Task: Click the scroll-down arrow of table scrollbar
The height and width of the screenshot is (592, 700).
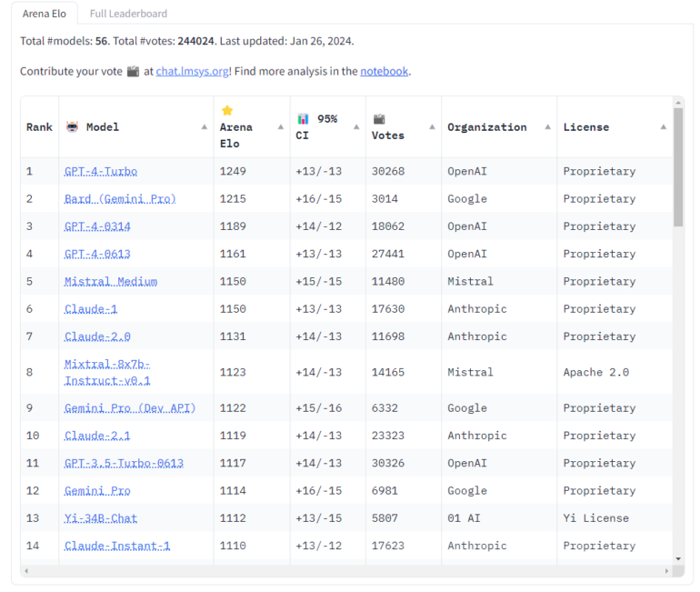Action: point(678,558)
